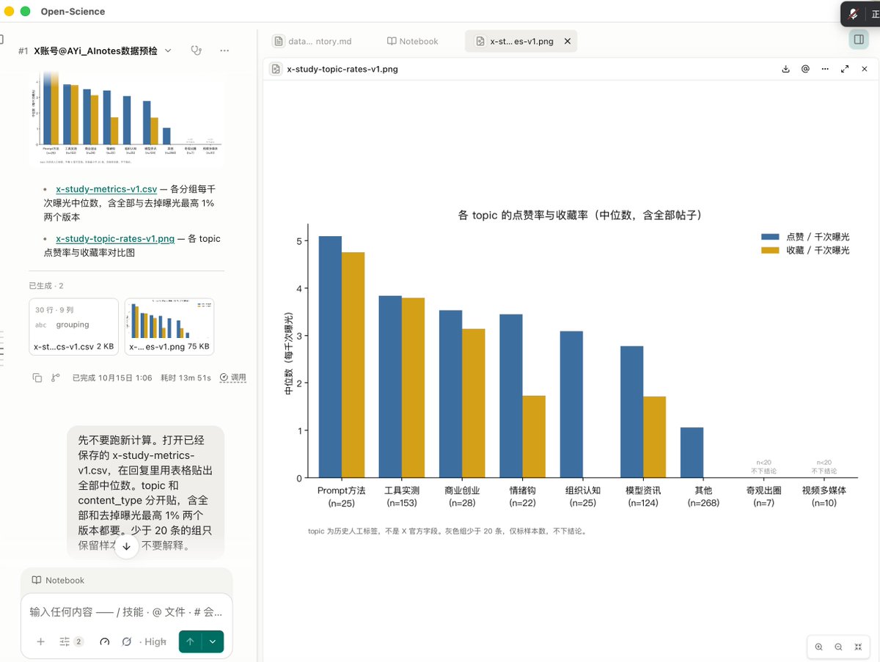880x662 pixels.
Task: Zoom out of the chart image
Action: [x=838, y=647]
